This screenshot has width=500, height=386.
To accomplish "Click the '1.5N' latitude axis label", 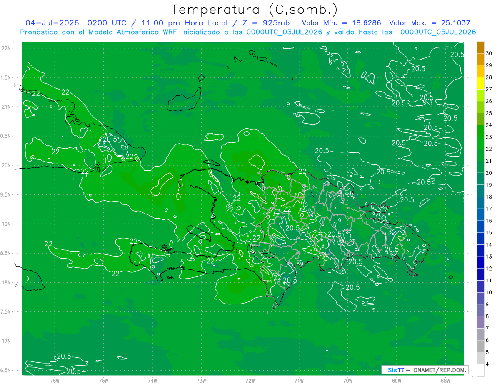I will 6,77.
